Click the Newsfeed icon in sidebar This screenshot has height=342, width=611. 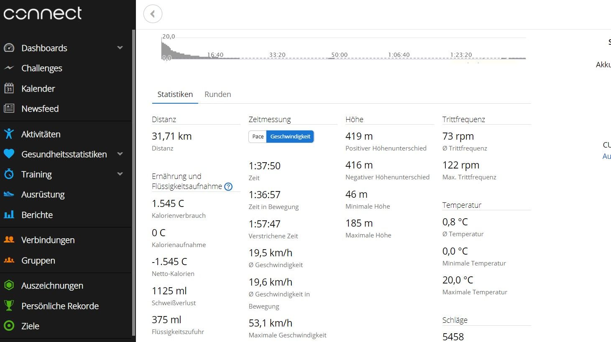coord(9,108)
